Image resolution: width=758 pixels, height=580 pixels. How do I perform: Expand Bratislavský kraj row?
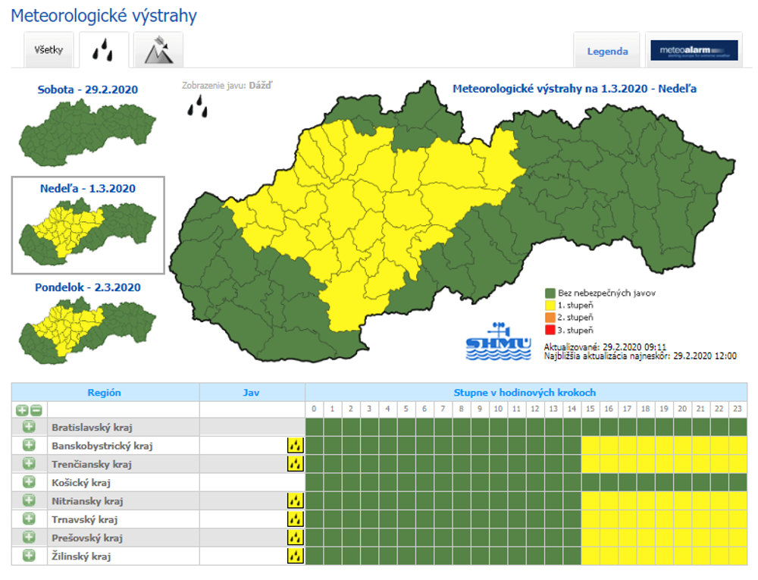click(x=29, y=427)
